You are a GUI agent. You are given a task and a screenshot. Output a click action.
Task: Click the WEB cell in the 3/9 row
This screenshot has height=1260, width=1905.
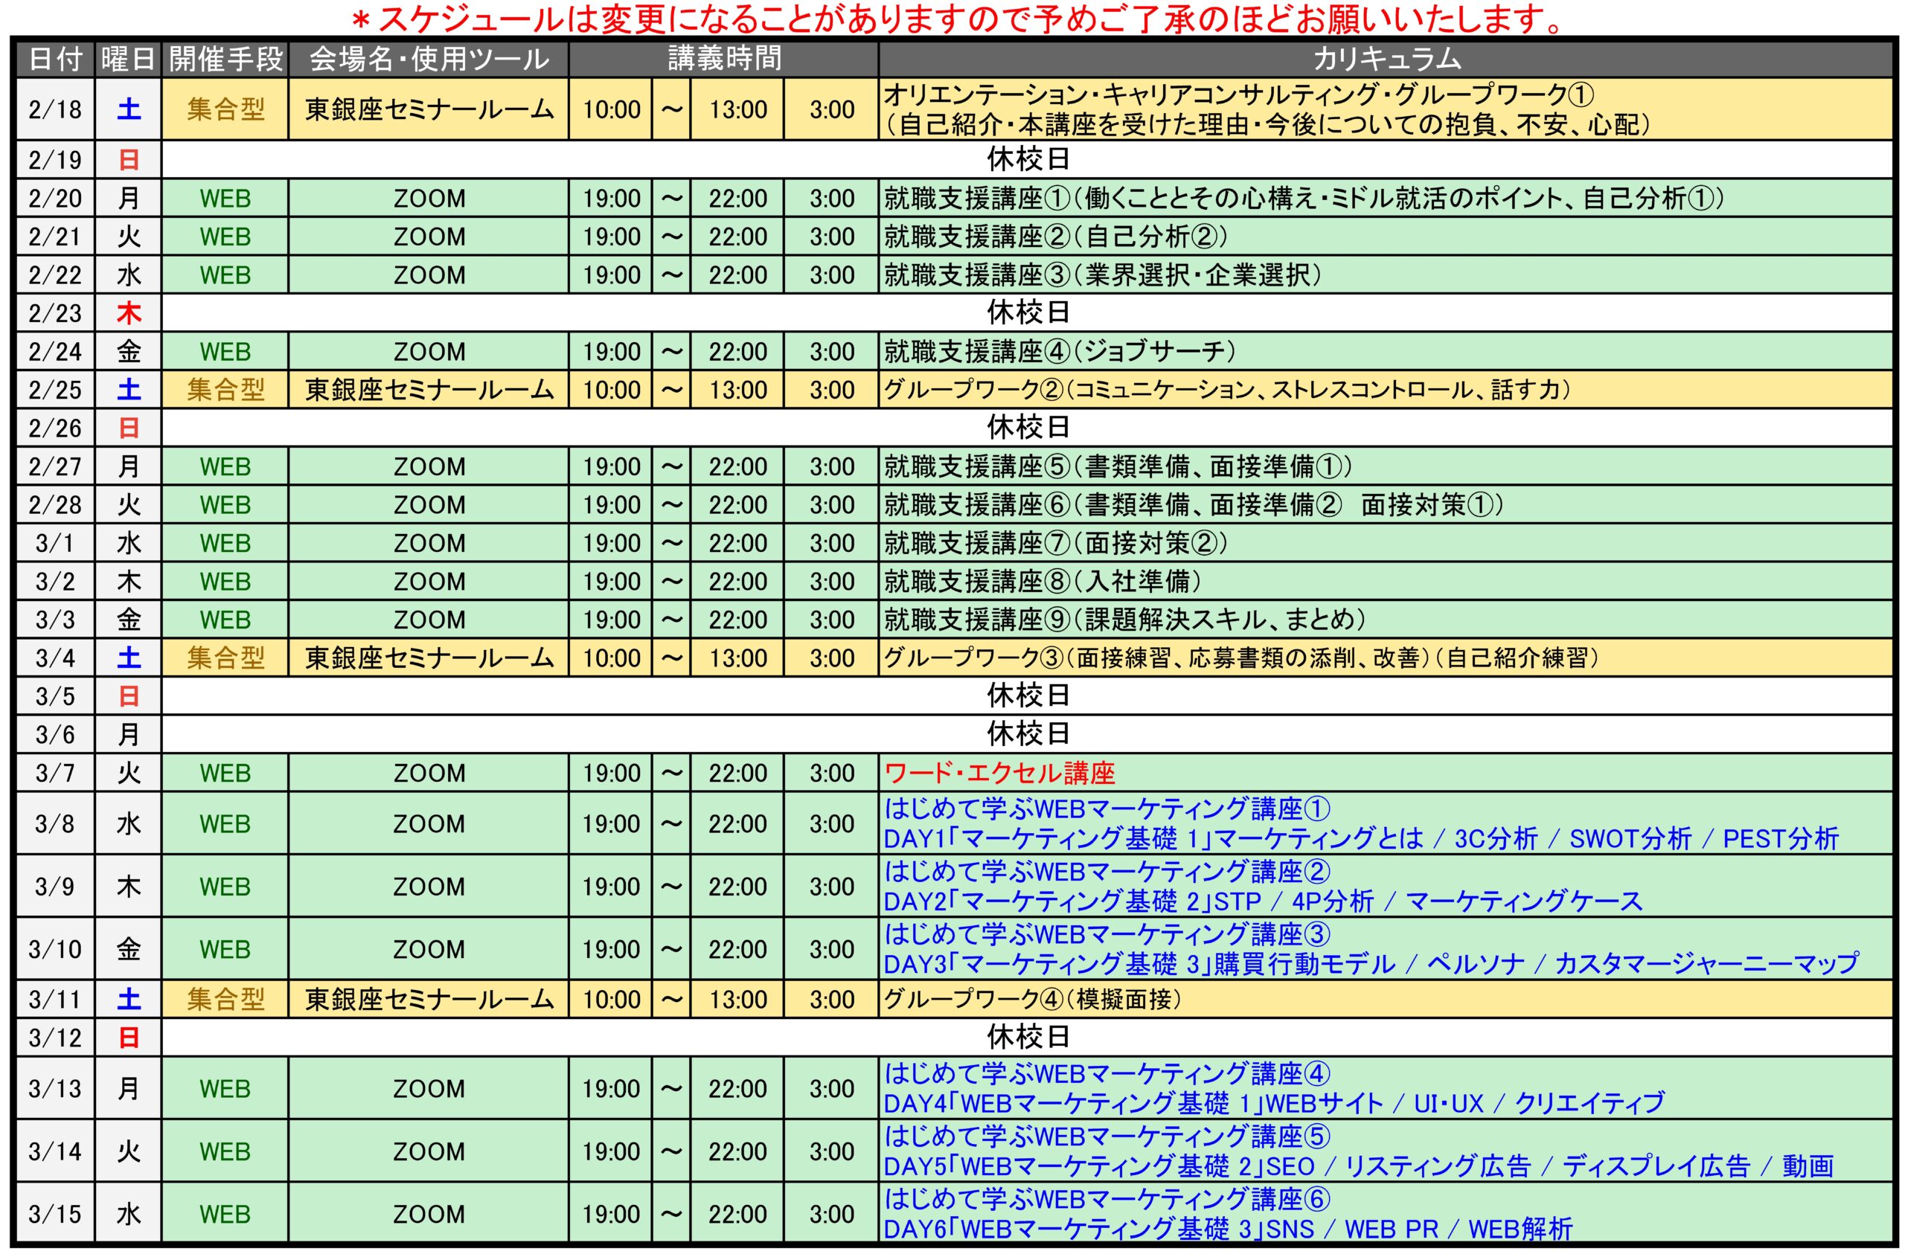point(225,887)
